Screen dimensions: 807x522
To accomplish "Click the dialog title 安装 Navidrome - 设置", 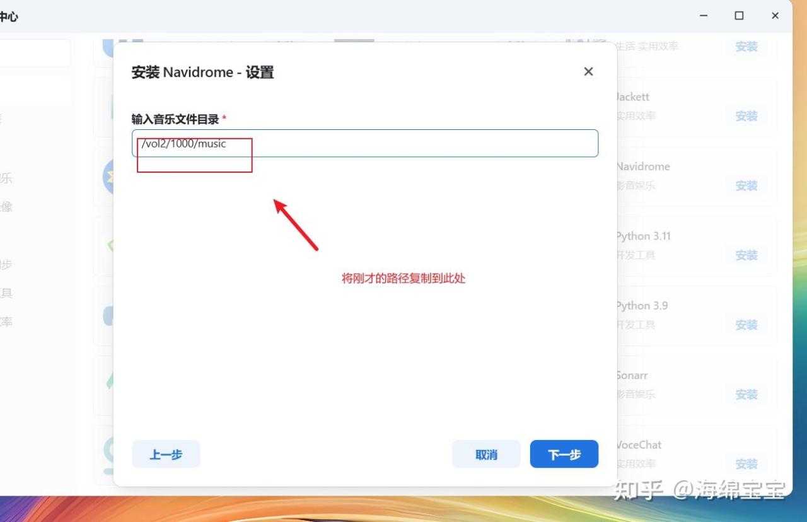I will point(202,72).
